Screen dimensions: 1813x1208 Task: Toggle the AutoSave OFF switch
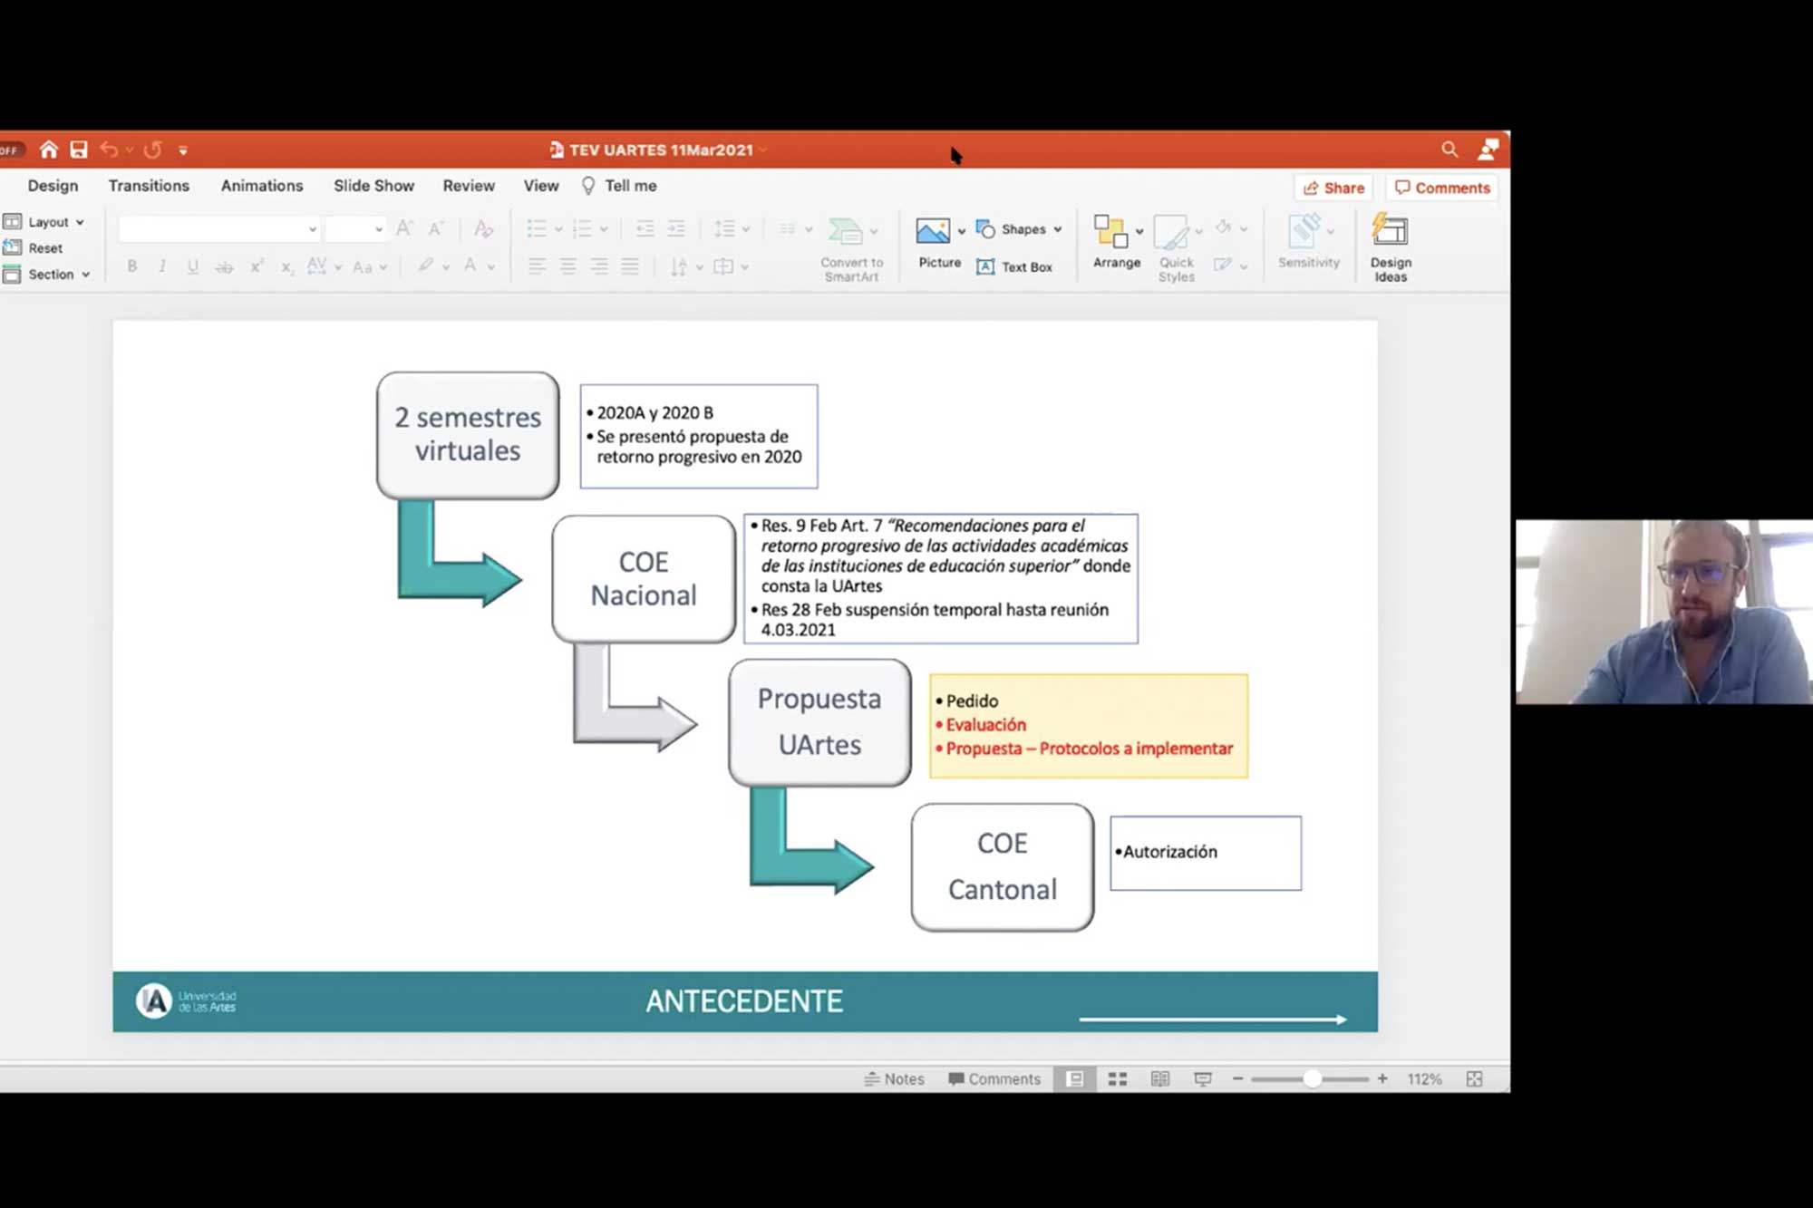[x=11, y=150]
